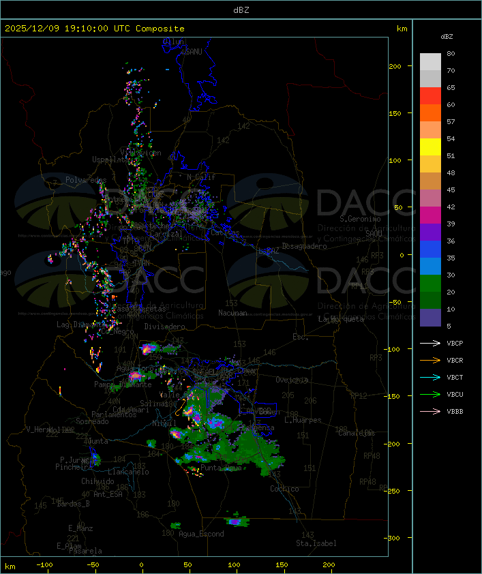Pick the magenta 39-42 dBZ legend swatch
Screen dimensions: 482x574
[x=430, y=215]
